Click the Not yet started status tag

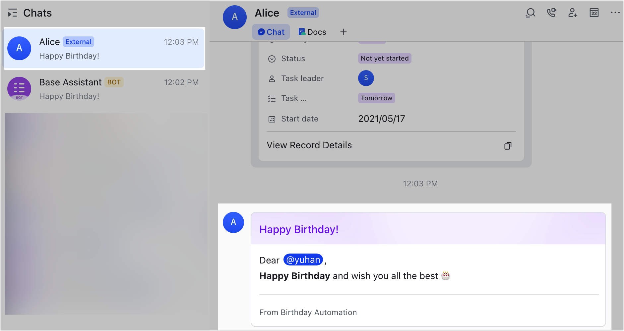pos(384,58)
